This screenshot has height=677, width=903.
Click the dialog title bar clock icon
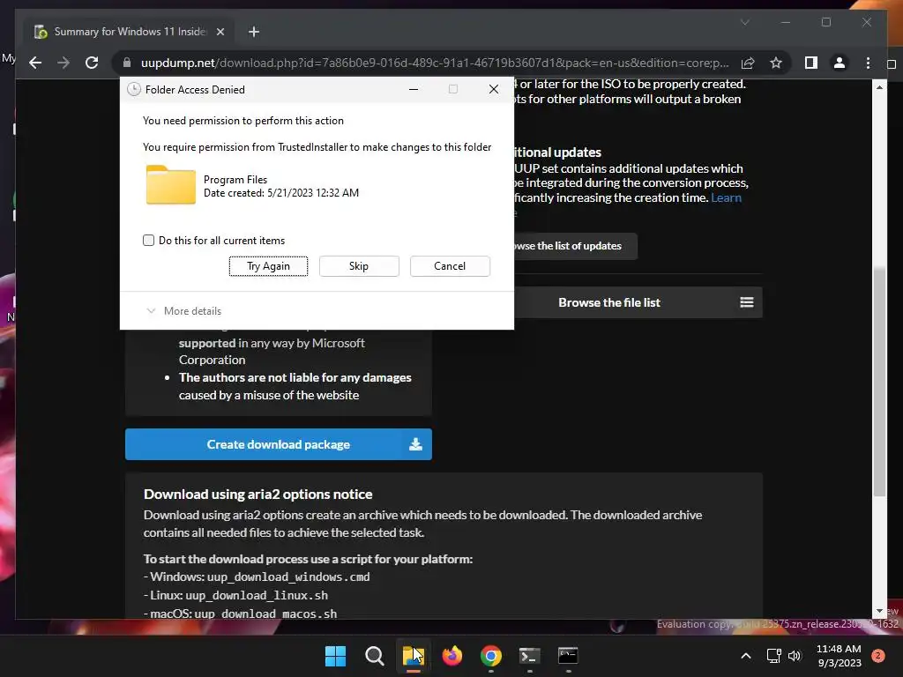(x=134, y=89)
